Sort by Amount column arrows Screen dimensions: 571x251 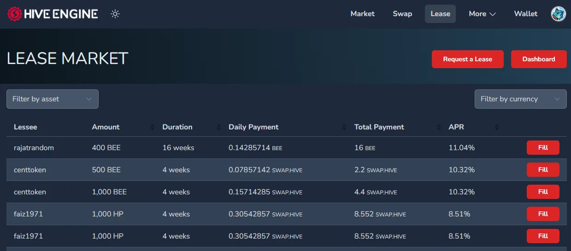click(x=153, y=127)
